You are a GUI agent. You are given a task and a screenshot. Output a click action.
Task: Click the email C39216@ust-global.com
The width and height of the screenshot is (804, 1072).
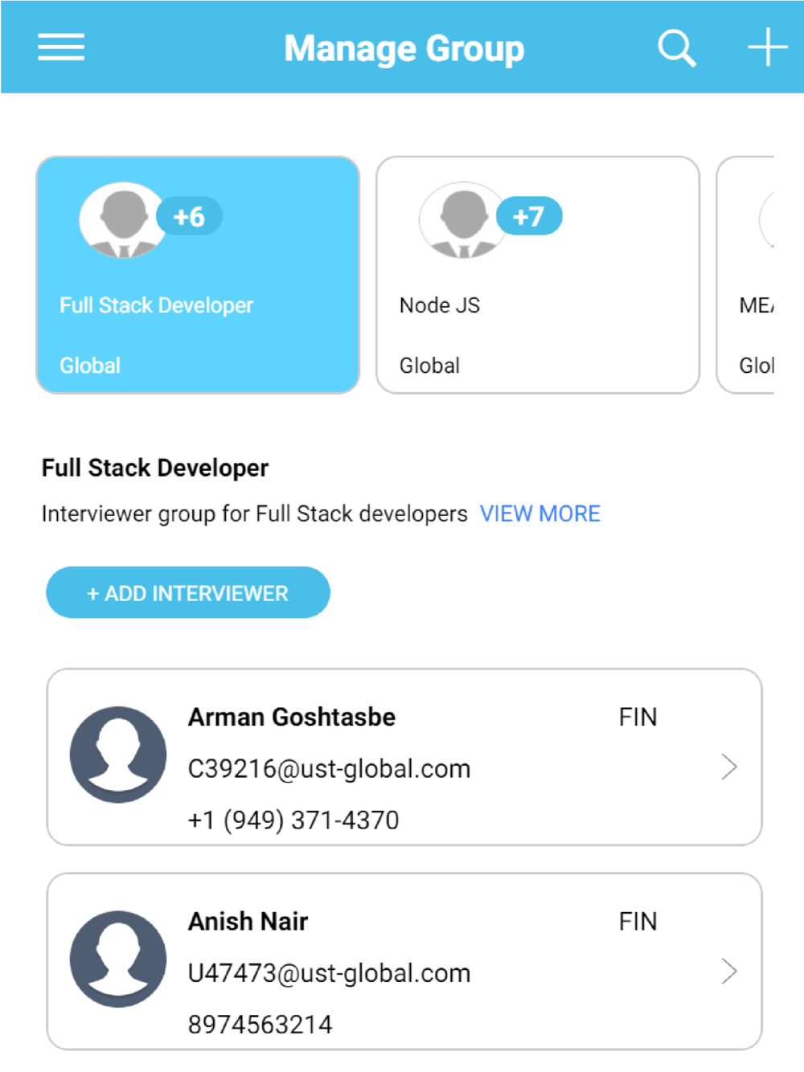[329, 769]
